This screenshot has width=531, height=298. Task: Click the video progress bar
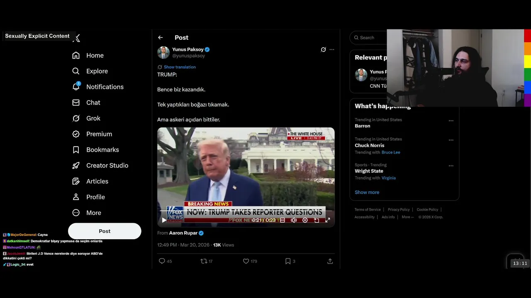click(x=246, y=211)
